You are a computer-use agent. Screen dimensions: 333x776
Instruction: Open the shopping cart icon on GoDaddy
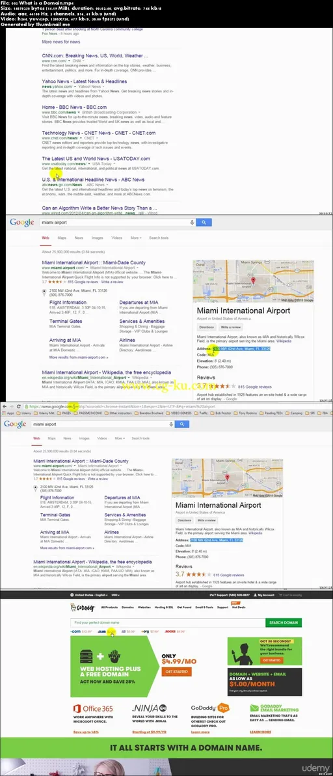pyautogui.click(x=282, y=595)
